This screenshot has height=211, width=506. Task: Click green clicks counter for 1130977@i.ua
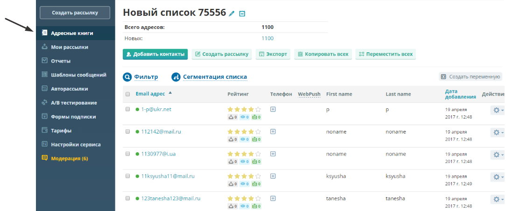256,162
